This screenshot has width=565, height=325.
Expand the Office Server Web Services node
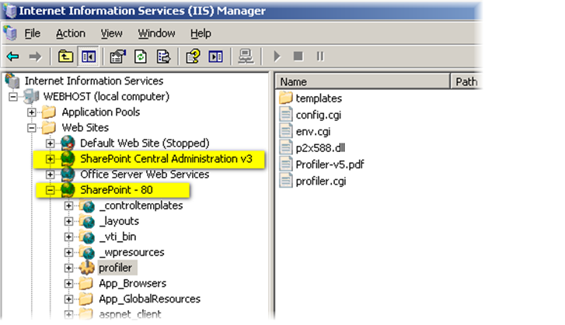50,175
